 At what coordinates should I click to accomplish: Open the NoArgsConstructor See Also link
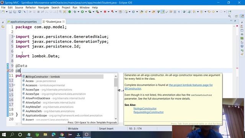tap(145, 108)
